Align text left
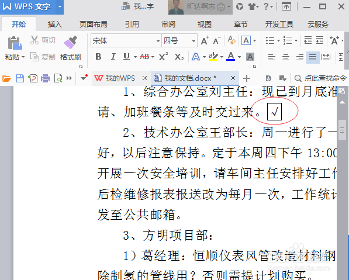 pos(272,57)
